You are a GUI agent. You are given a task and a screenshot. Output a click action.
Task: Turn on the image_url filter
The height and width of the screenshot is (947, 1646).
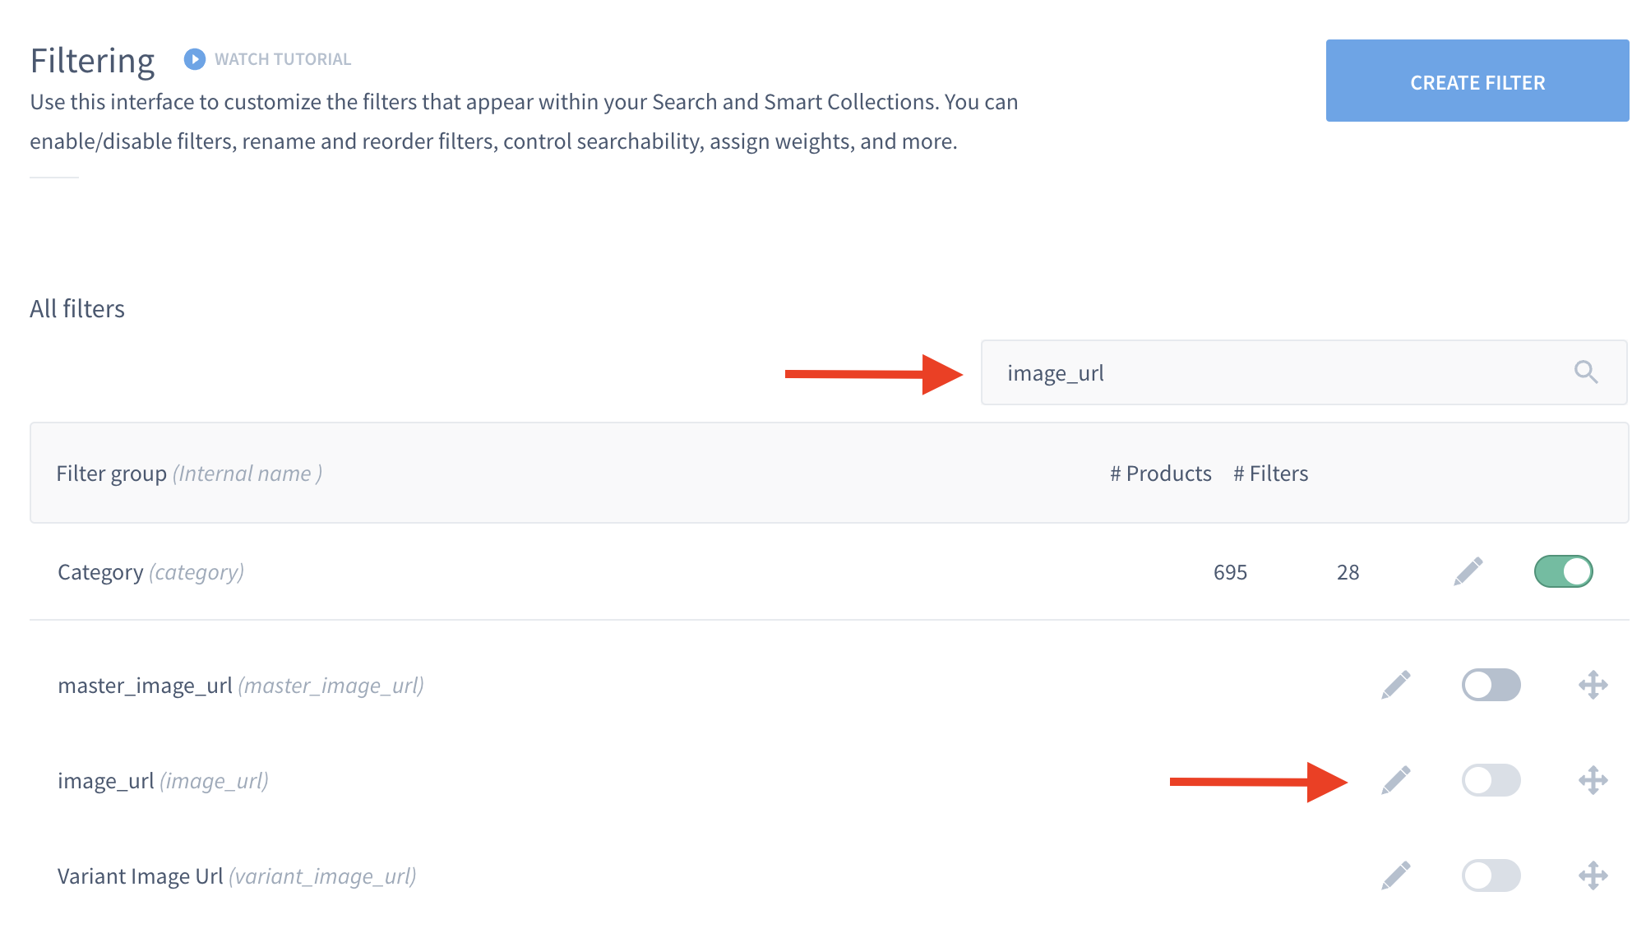point(1491,780)
